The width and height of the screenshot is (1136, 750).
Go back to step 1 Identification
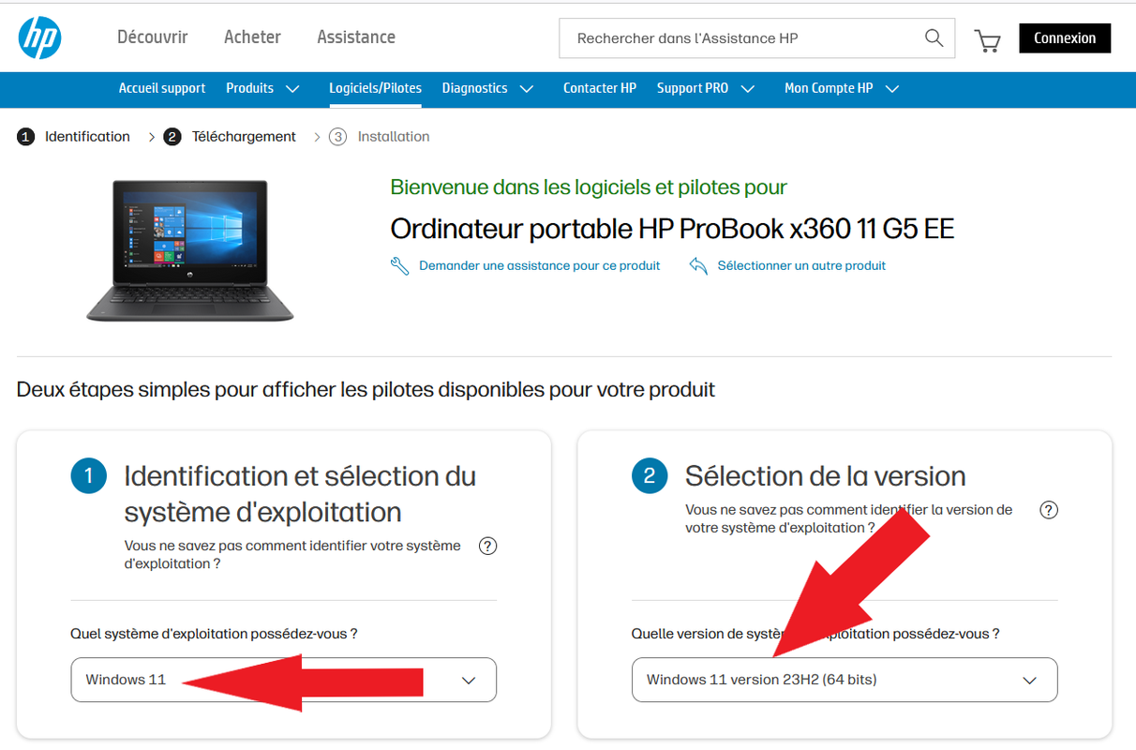tap(74, 137)
